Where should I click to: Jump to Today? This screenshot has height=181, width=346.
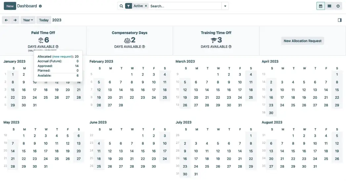44,20
